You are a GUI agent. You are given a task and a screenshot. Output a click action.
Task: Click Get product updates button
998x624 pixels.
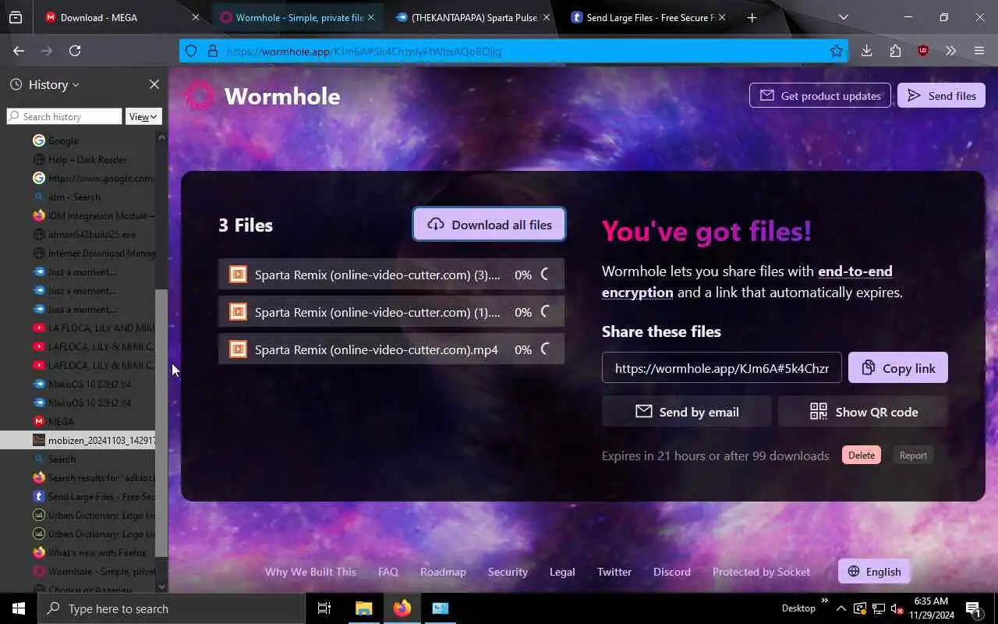coord(820,96)
